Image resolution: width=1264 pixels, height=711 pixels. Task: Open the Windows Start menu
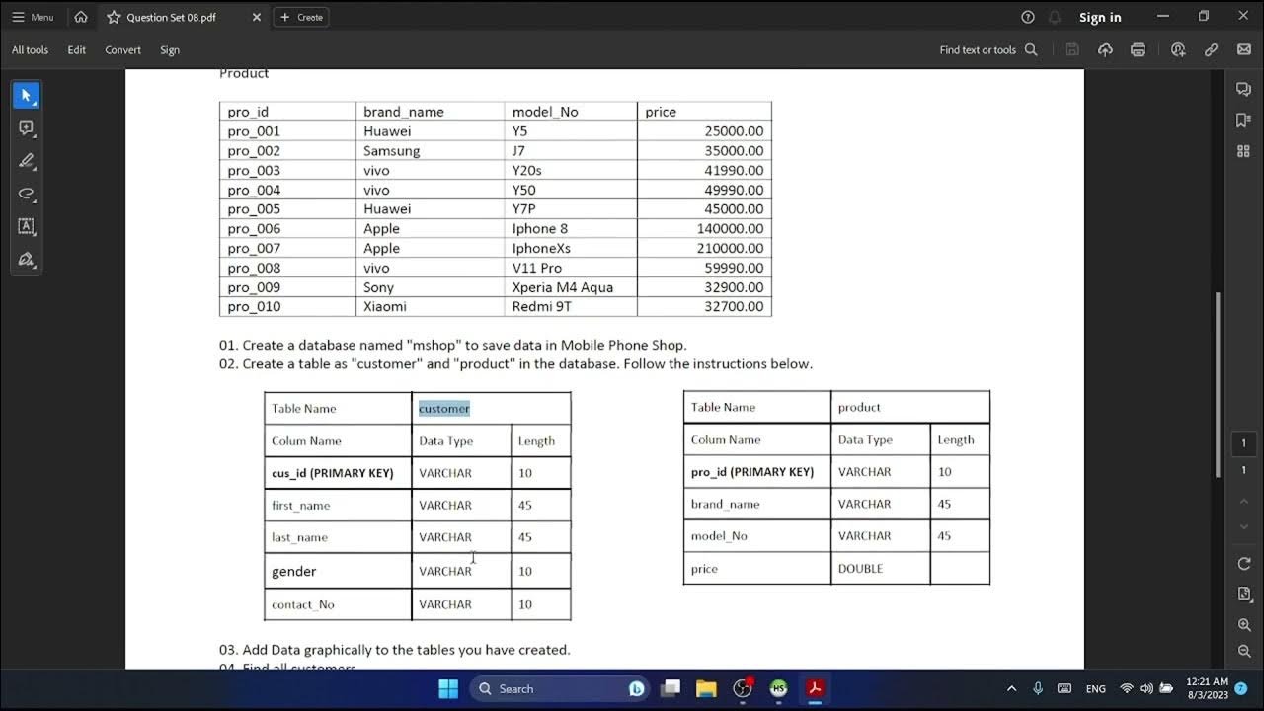tap(448, 688)
